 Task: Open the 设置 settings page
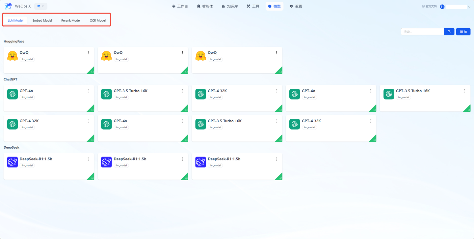(x=296, y=6)
